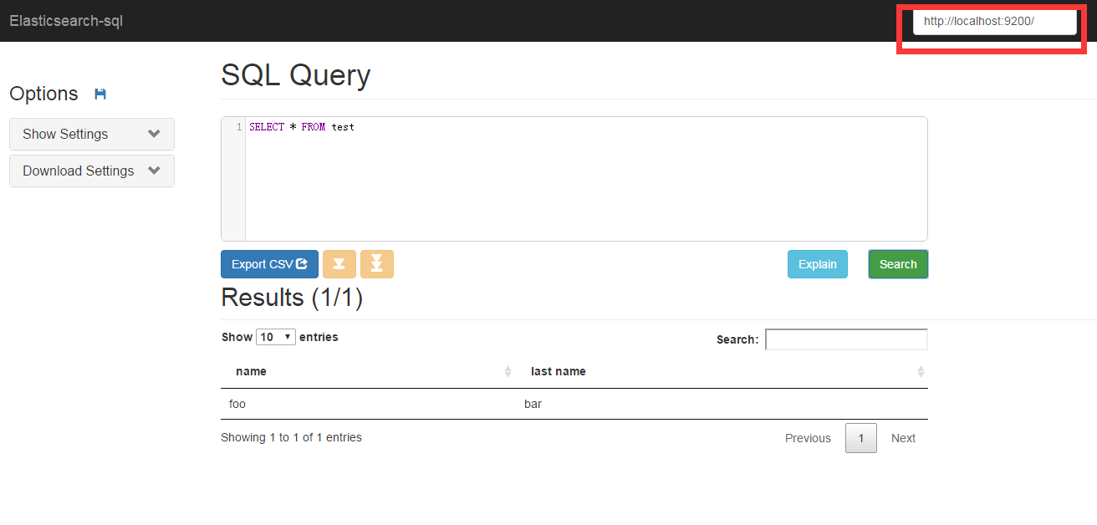The width and height of the screenshot is (1097, 525).
Task: Sort results by the name column arrows
Action: (508, 371)
